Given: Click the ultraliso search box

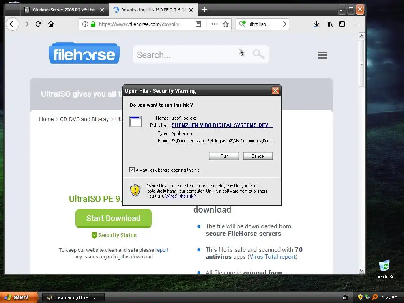Looking at the screenshot, I should pos(262,24).
